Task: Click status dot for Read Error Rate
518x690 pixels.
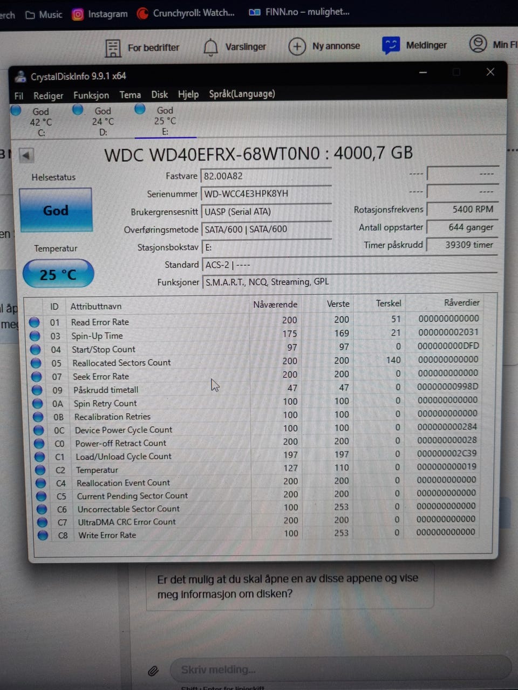Action: point(34,322)
